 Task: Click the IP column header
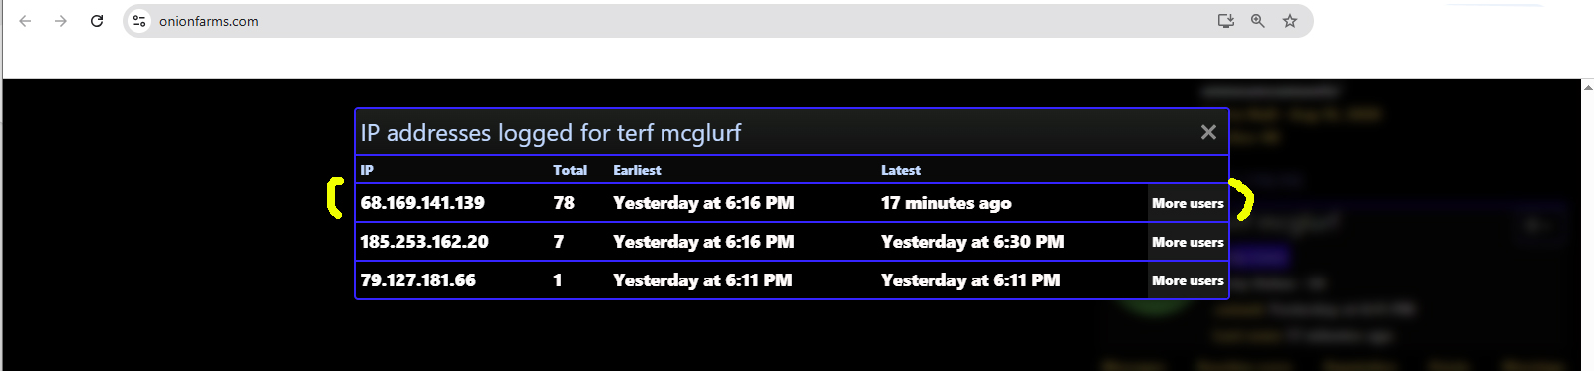coord(367,170)
